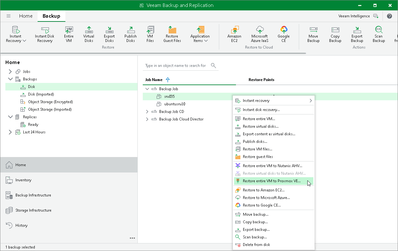This screenshot has width=398, height=251.
Task: Open VM Files restore from ribbon
Action: (x=150, y=34)
